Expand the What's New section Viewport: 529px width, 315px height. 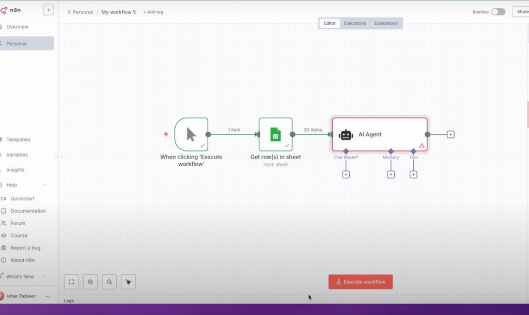click(44, 277)
